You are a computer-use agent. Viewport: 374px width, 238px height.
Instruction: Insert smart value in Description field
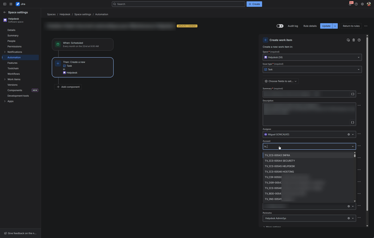(353, 123)
